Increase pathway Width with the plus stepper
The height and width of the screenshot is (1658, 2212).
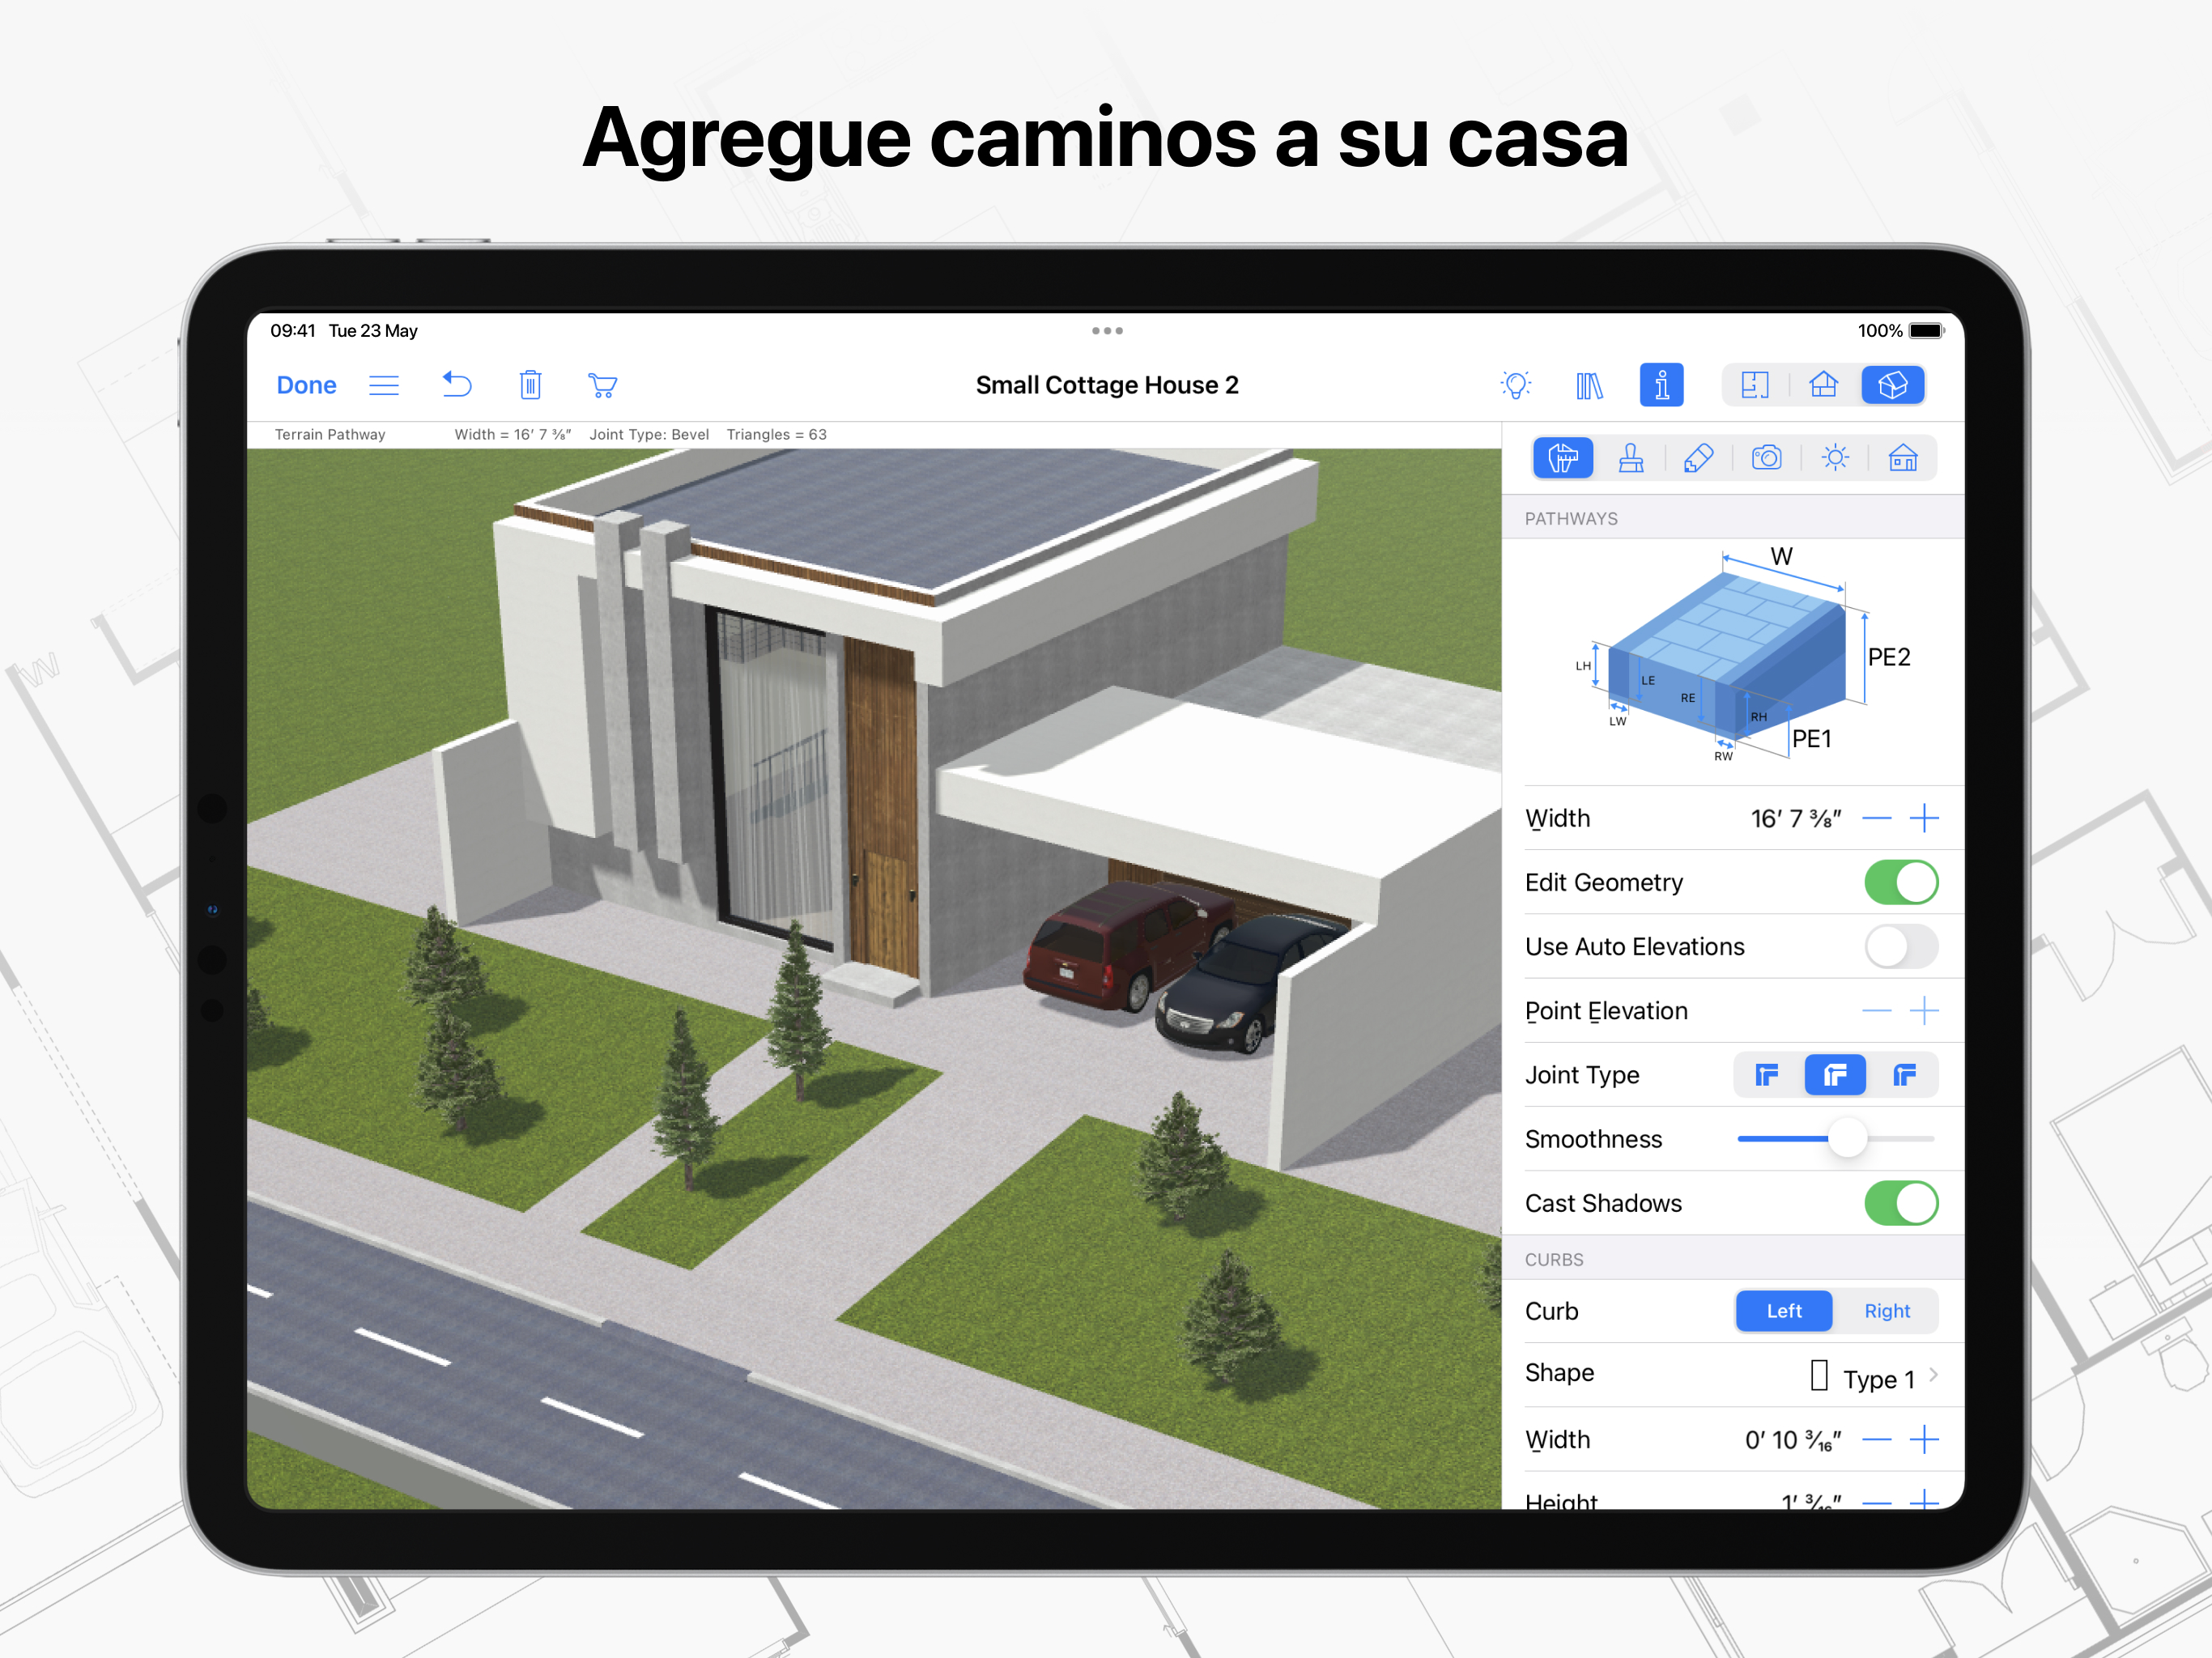click(1923, 818)
